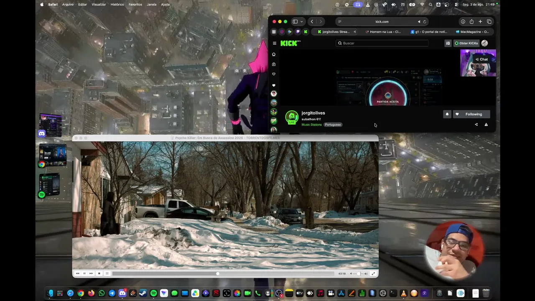Image resolution: width=535 pixels, height=301 pixels.
Task: Open Spotify from the Dock
Action: pos(153,293)
